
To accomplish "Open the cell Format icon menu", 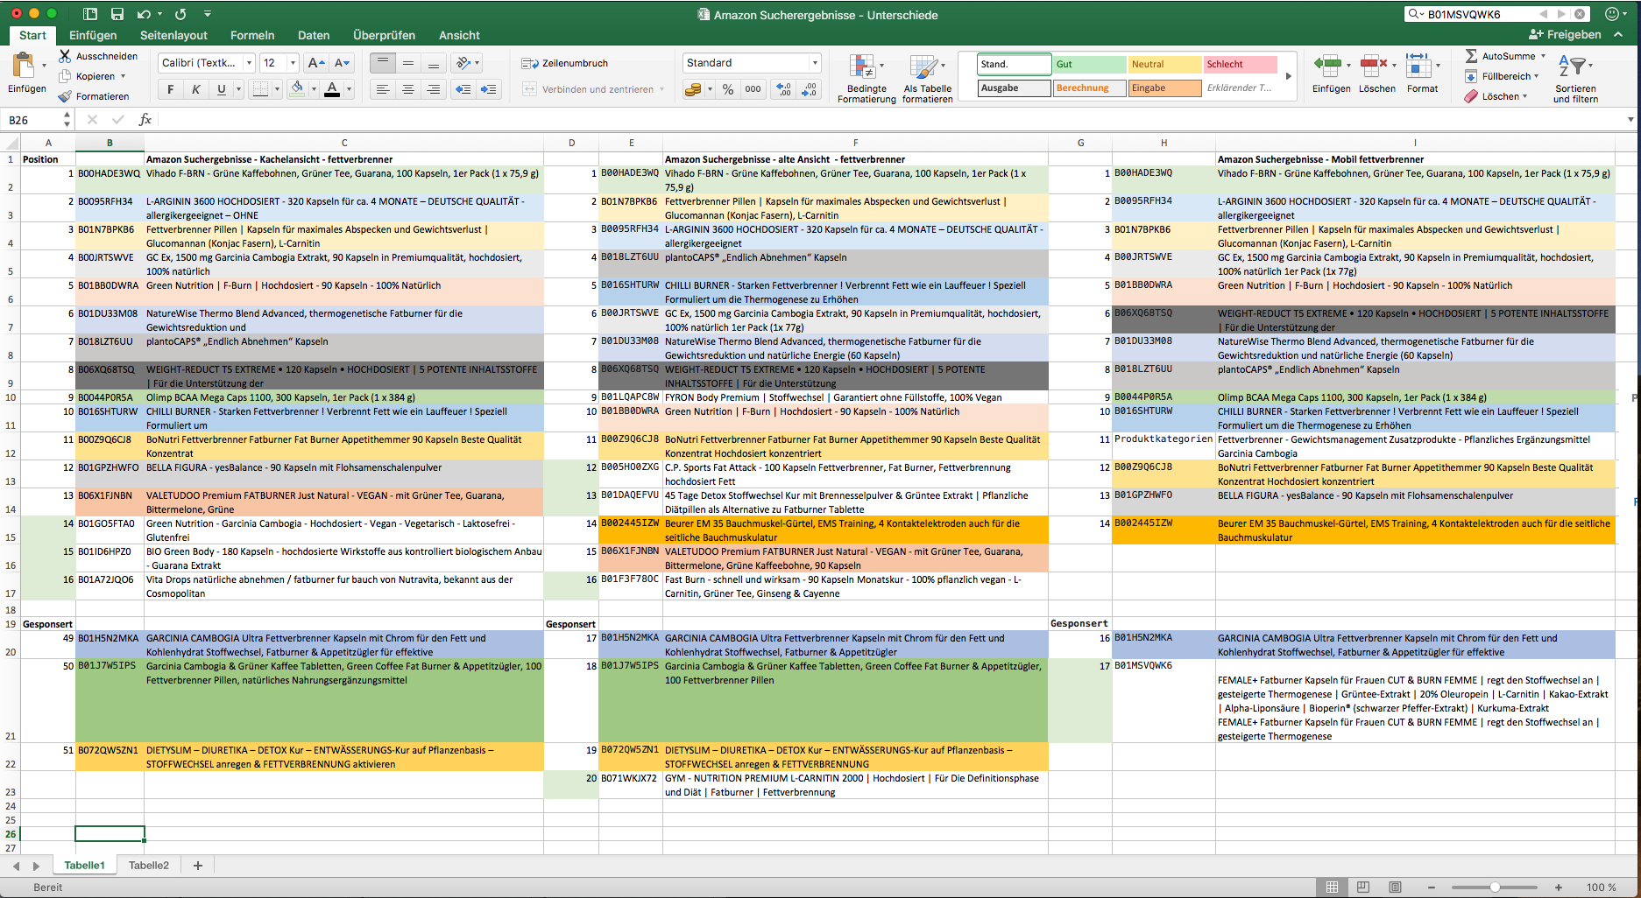I will [1418, 65].
